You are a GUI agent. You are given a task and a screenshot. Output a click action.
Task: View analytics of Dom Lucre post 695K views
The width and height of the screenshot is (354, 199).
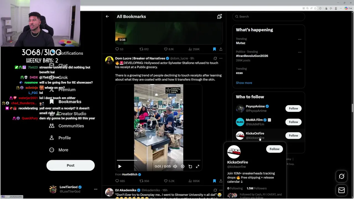194,181
